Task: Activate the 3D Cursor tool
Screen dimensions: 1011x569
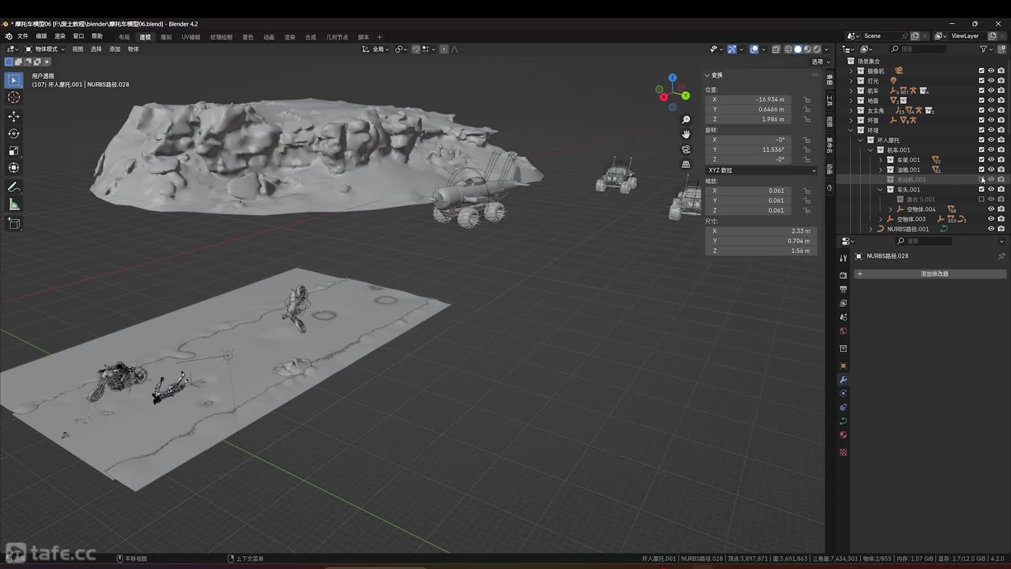Action: [x=14, y=97]
